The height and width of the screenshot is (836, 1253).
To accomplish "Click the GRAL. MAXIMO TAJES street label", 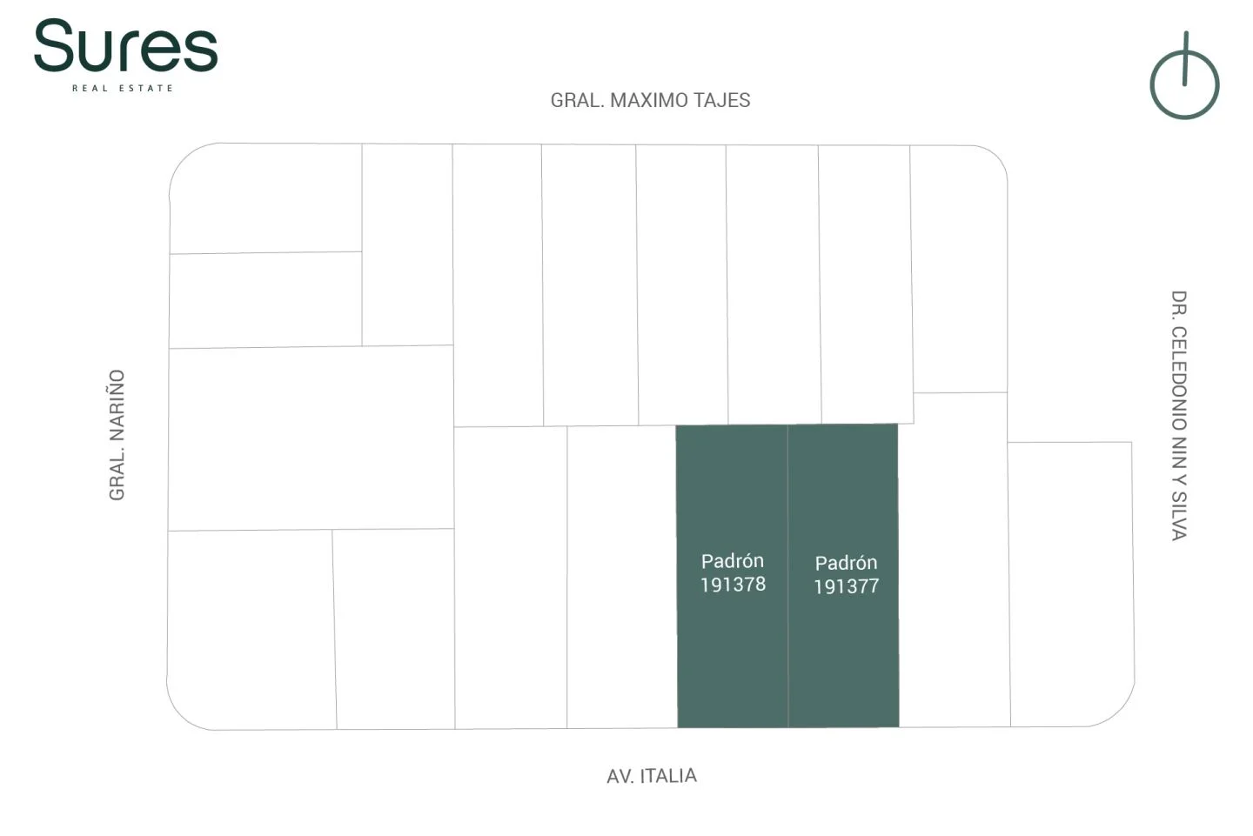I will pos(650,101).
